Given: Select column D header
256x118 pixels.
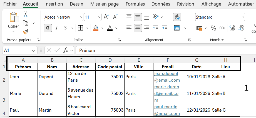Looking at the screenshot, I should (110, 60).
